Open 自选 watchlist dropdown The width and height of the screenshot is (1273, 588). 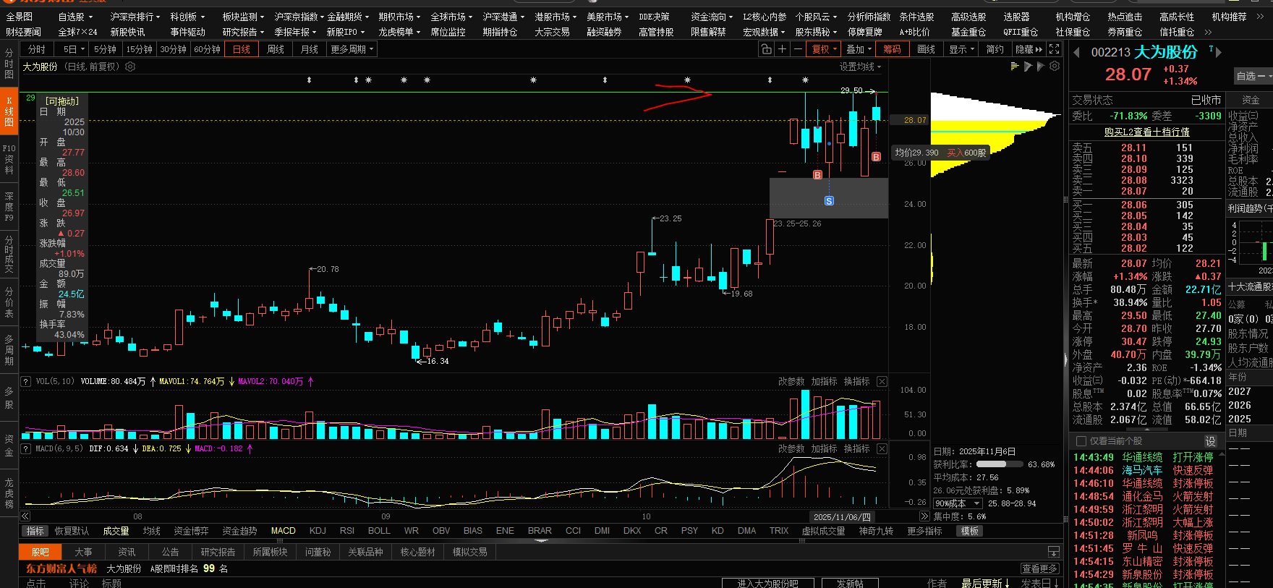[1253, 76]
